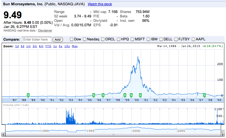Screen dimensions: 226x138
Task: Enable the Dow comparison checkbox
Action: coord(72,39)
